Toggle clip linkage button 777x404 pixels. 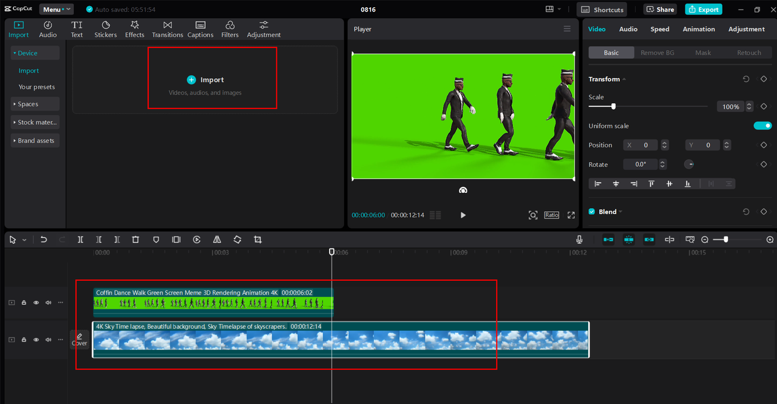pos(649,240)
